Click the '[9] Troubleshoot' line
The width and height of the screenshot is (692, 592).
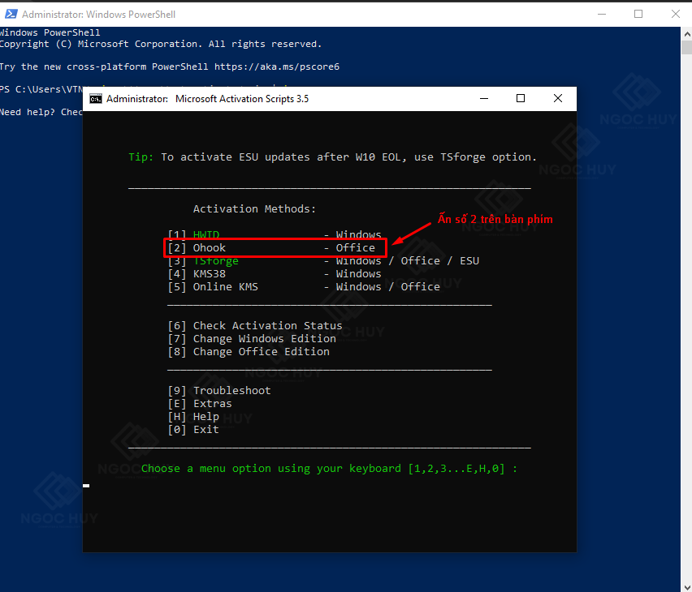(x=219, y=391)
